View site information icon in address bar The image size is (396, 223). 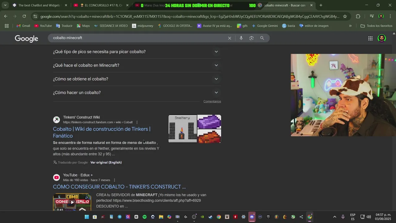(35, 16)
